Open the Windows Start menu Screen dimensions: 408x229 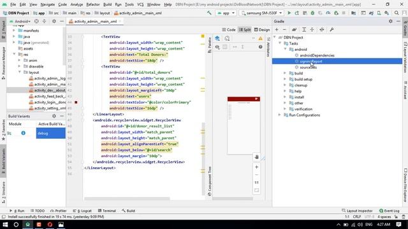click(x=5, y=225)
